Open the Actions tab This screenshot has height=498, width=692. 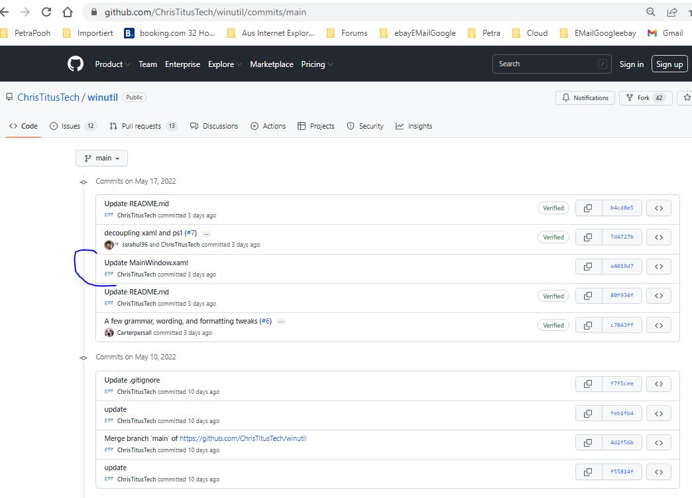point(268,126)
